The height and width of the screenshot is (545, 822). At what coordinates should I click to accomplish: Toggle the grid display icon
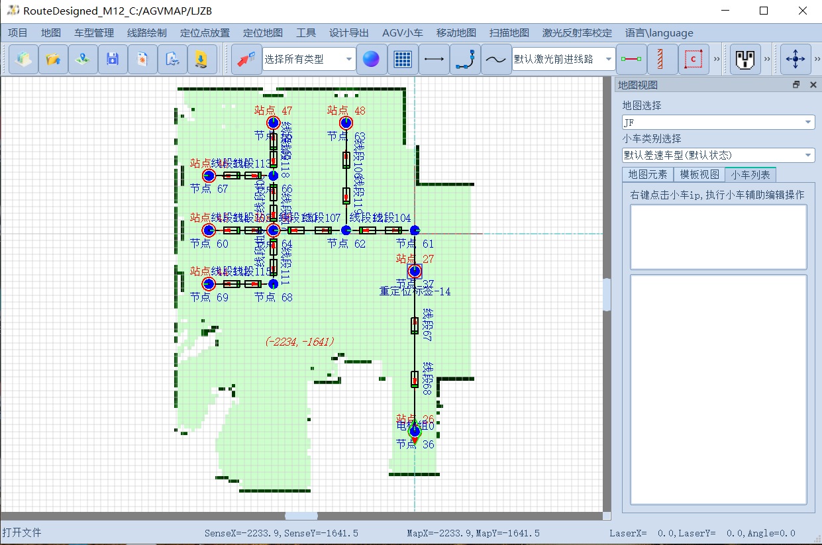click(x=403, y=60)
